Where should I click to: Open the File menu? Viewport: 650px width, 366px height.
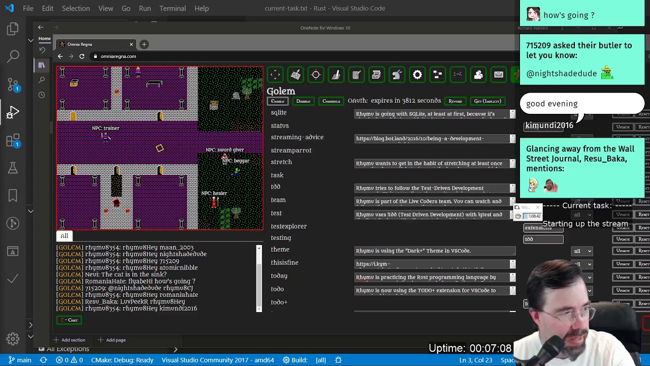tap(28, 8)
